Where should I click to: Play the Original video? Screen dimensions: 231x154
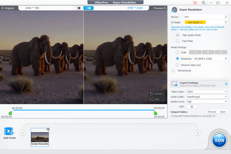8,8
